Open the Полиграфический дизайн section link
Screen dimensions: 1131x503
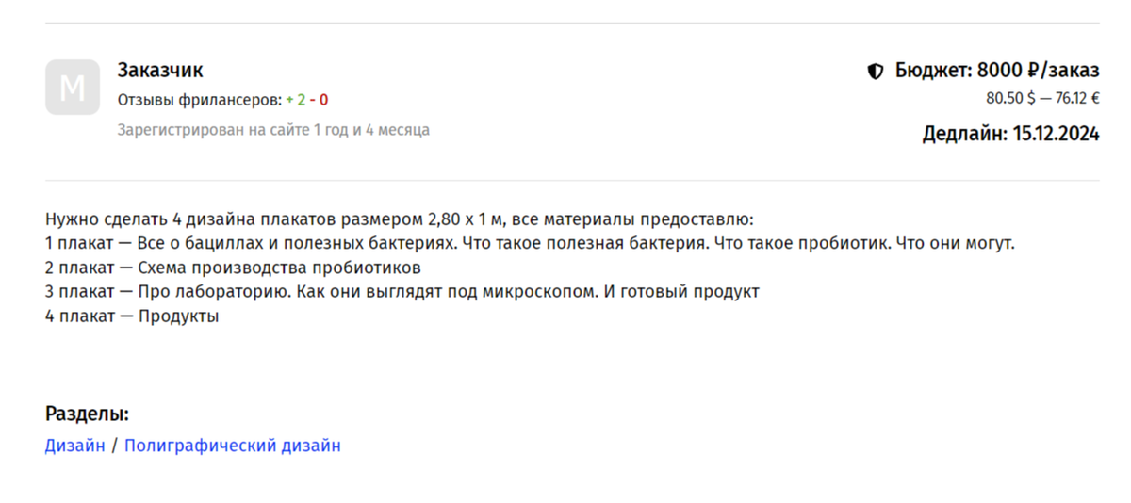pos(233,446)
